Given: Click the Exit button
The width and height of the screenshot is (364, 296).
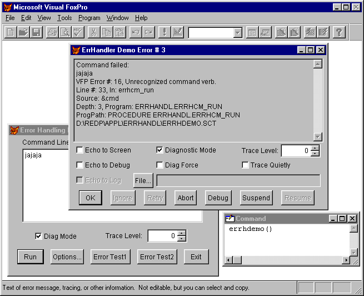Looking at the screenshot, I should click(x=196, y=256).
